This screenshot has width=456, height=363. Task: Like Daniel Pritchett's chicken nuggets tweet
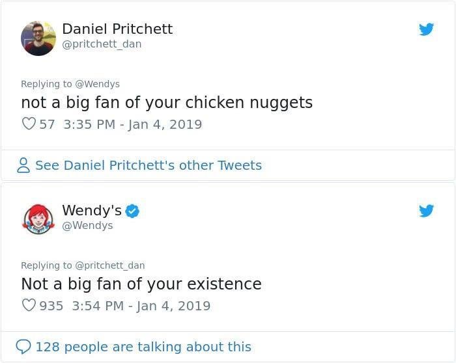[x=29, y=124]
